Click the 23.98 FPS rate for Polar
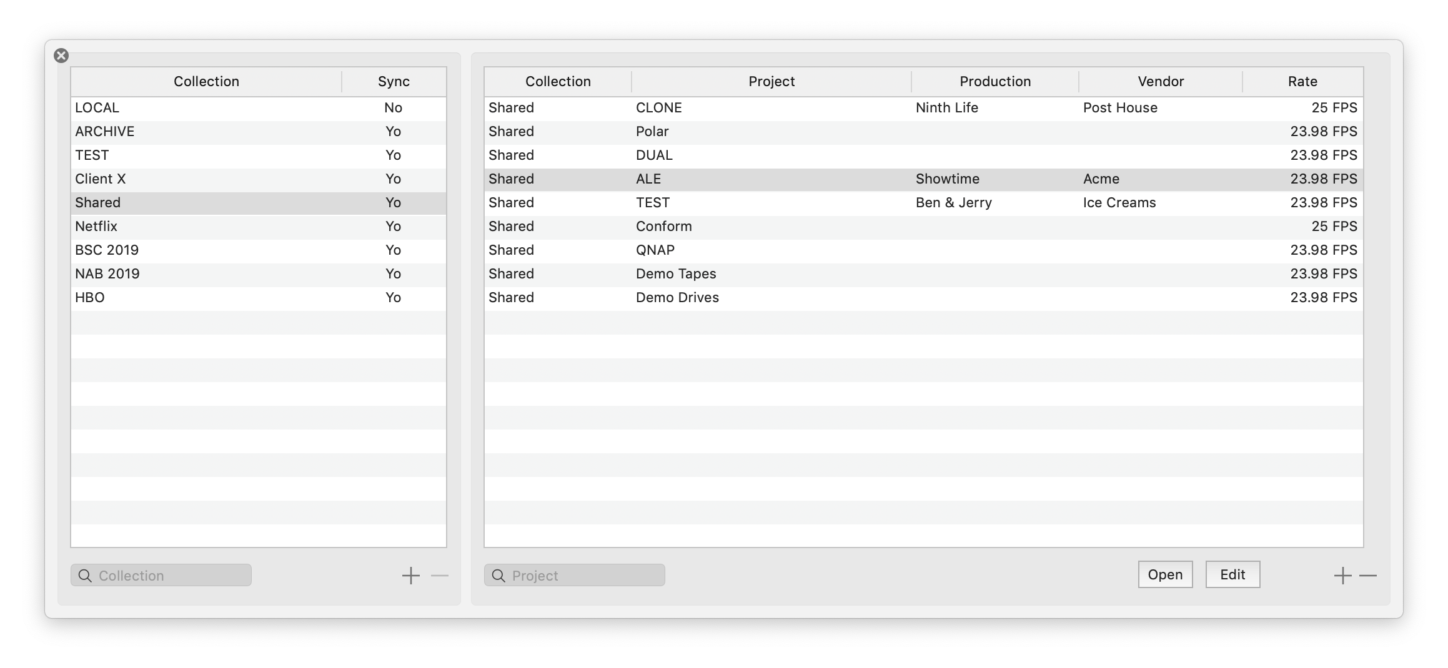1448x668 pixels. (x=1324, y=132)
